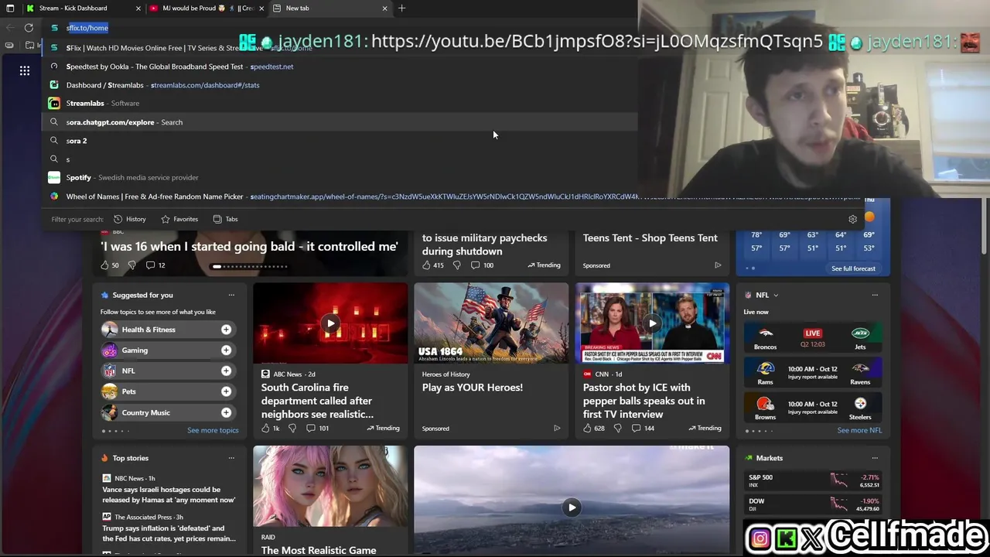The height and width of the screenshot is (557, 990).
Task: Filter search by Tabs
Action: click(x=225, y=219)
